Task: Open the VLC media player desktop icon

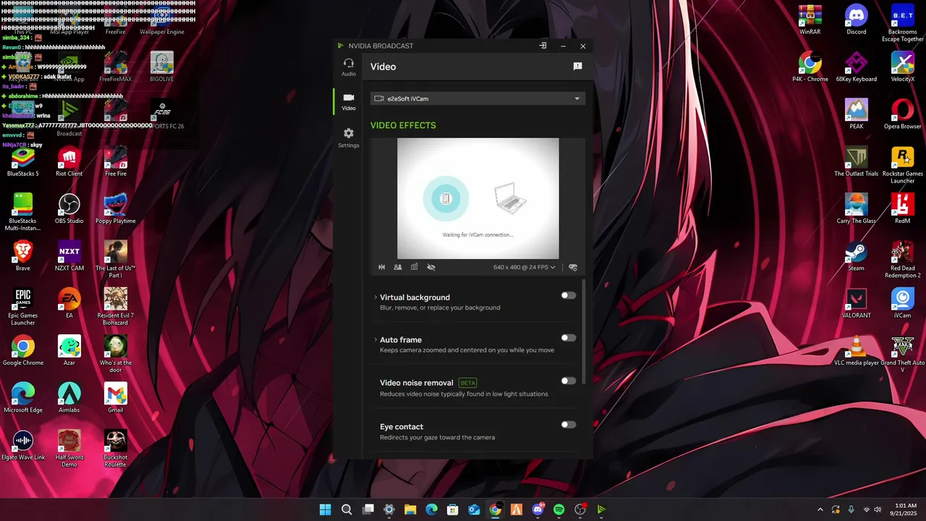Action: point(857,351)
